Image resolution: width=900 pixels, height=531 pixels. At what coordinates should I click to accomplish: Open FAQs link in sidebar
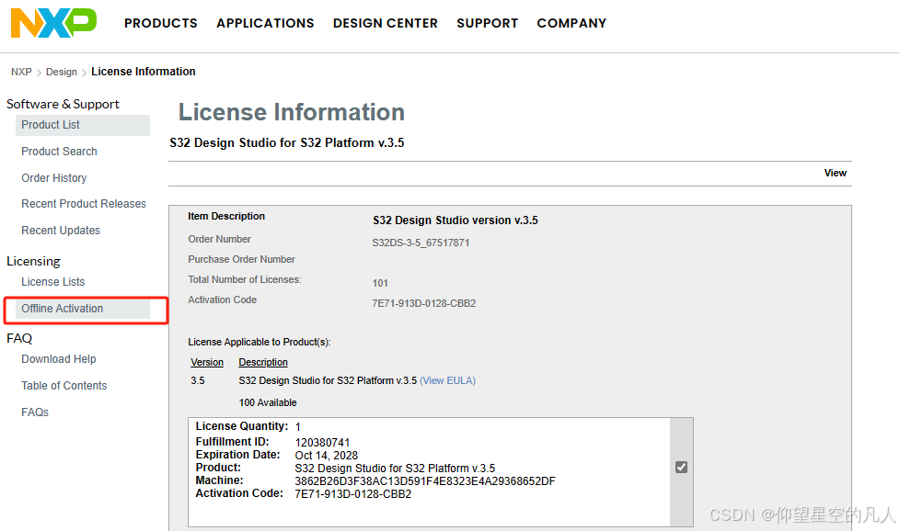(x=35, y=412)
